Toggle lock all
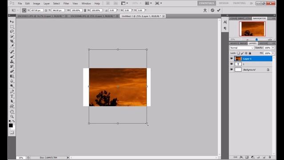The width and height of the screenshot is (284, 160). [x=250, y=53]
